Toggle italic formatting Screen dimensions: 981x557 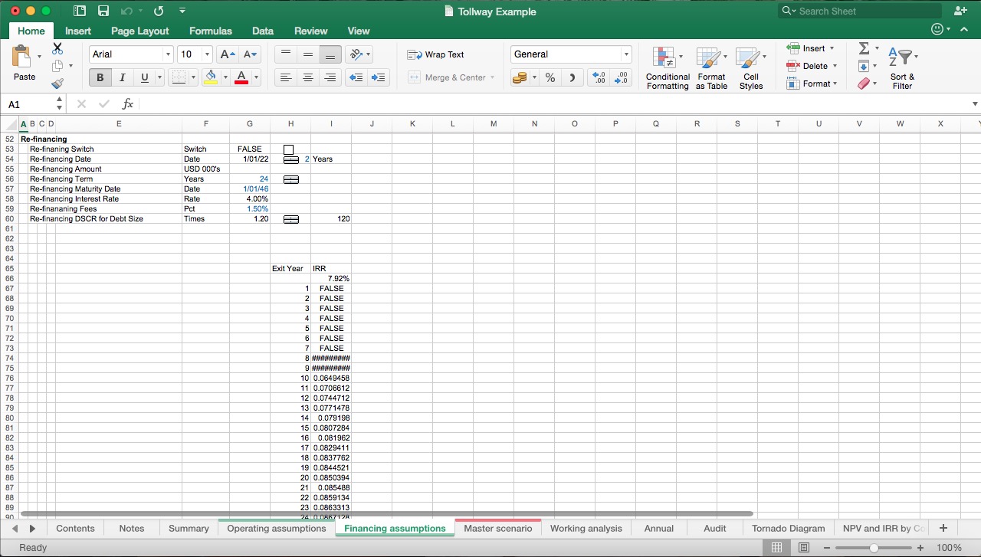[122, 77]
